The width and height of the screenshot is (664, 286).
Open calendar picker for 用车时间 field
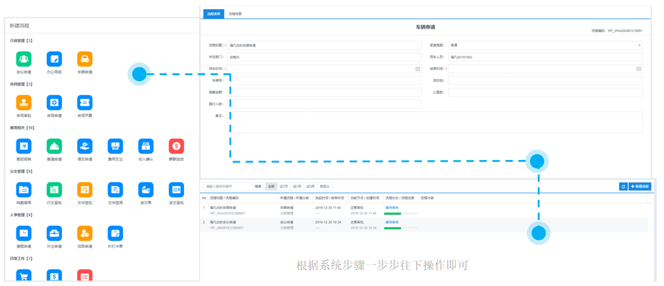418,68
